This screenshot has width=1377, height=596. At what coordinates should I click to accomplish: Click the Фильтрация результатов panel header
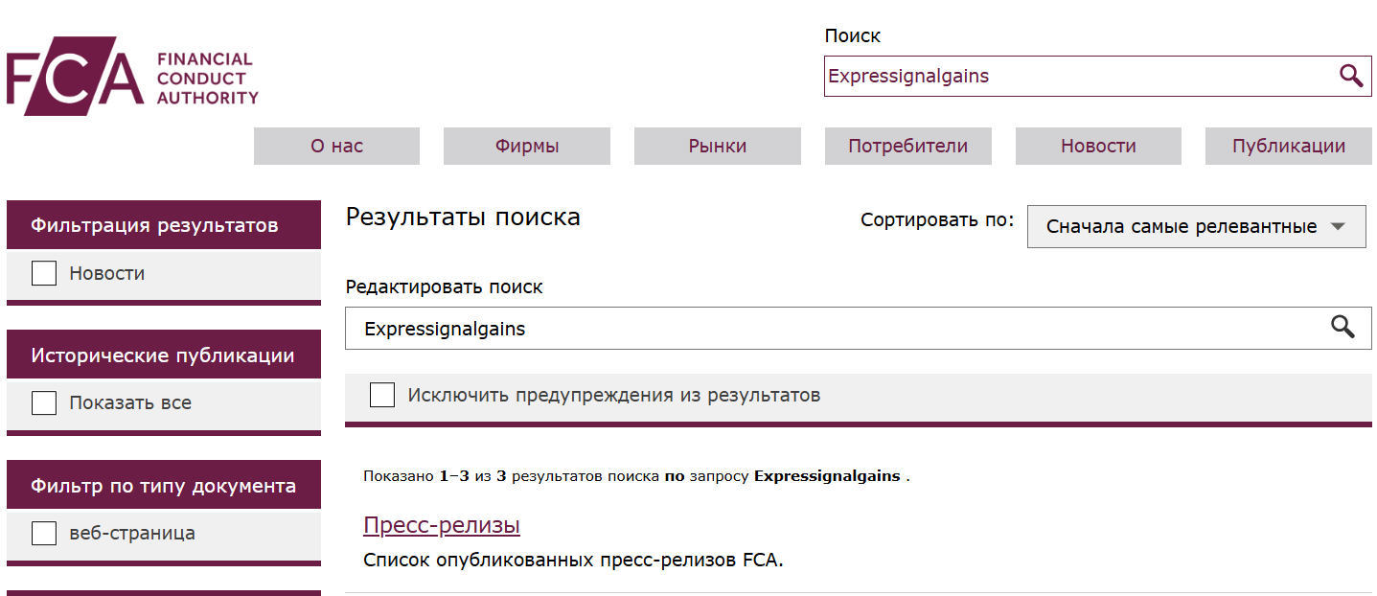tap(164, 225)
